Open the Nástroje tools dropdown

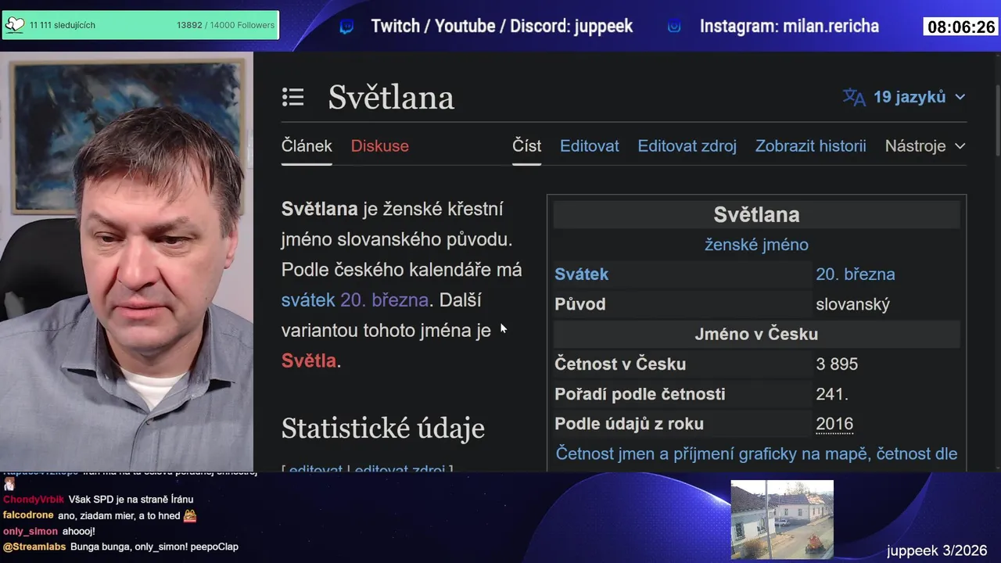pyautogui.click(x=925, y=145)
